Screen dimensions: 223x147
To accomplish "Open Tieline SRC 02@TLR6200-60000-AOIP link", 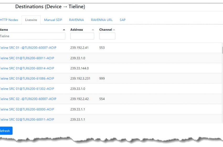I will click(27, 109).
